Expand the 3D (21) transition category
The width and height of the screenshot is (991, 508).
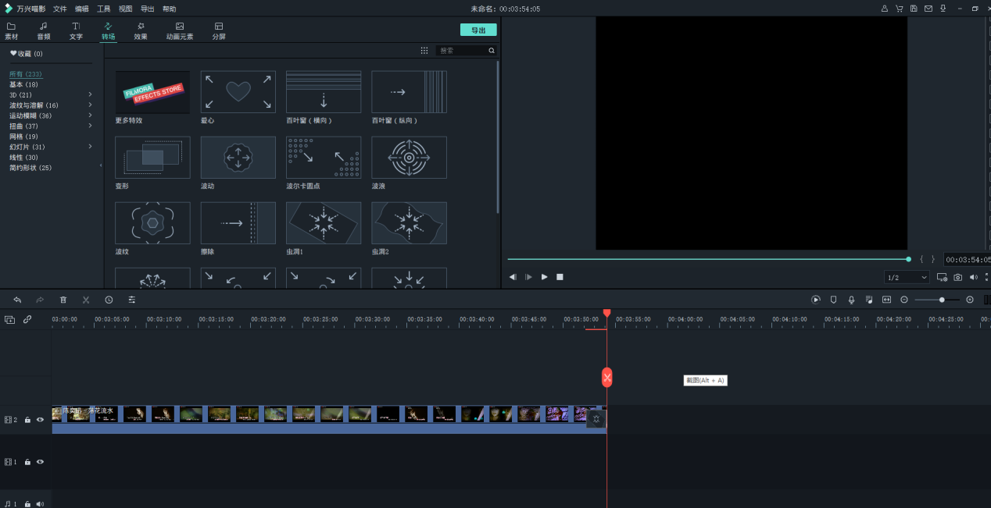(x=90, y=94)
